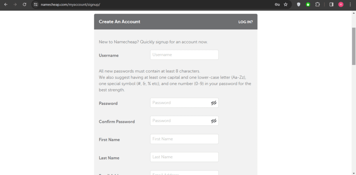The image size is (356, 175).
Task: Open Chrome three-dot menu
Action: pos(350,4)
